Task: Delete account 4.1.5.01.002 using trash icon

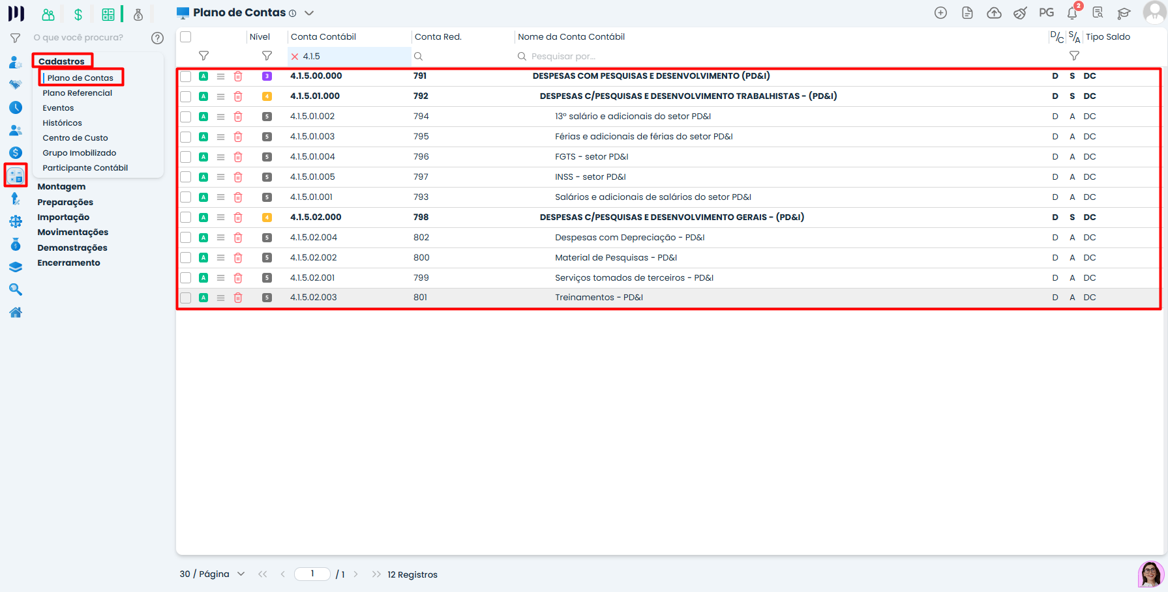Action: [x=238, y=117]
